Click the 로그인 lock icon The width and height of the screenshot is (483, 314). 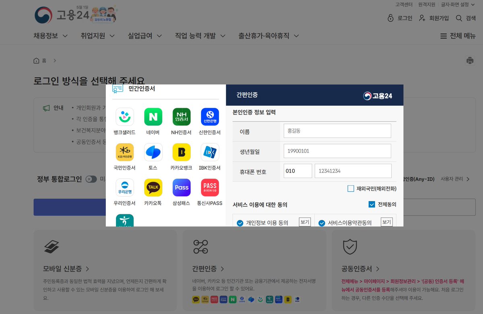390,18
